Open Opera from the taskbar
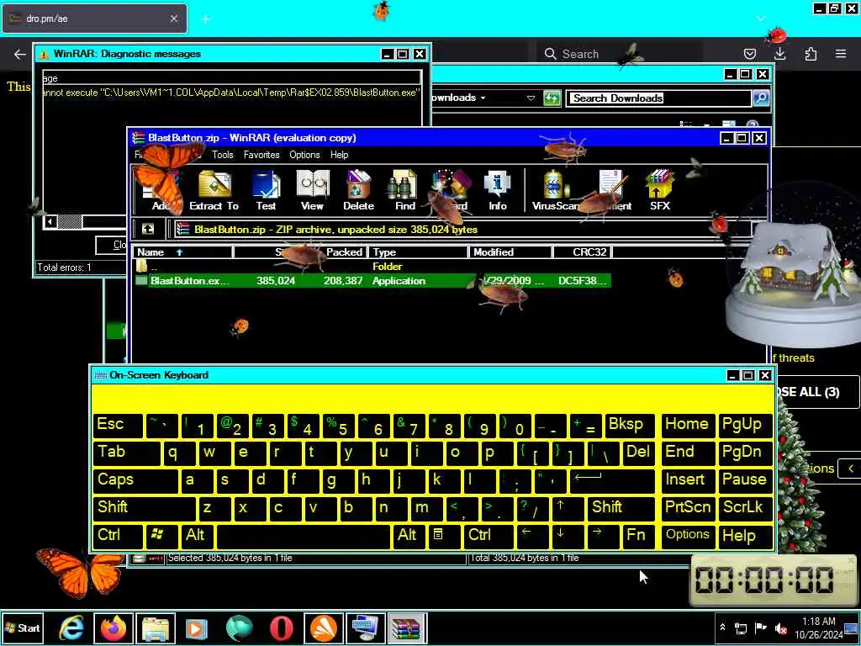Screen dimensions: 861x646 (281, 627)
